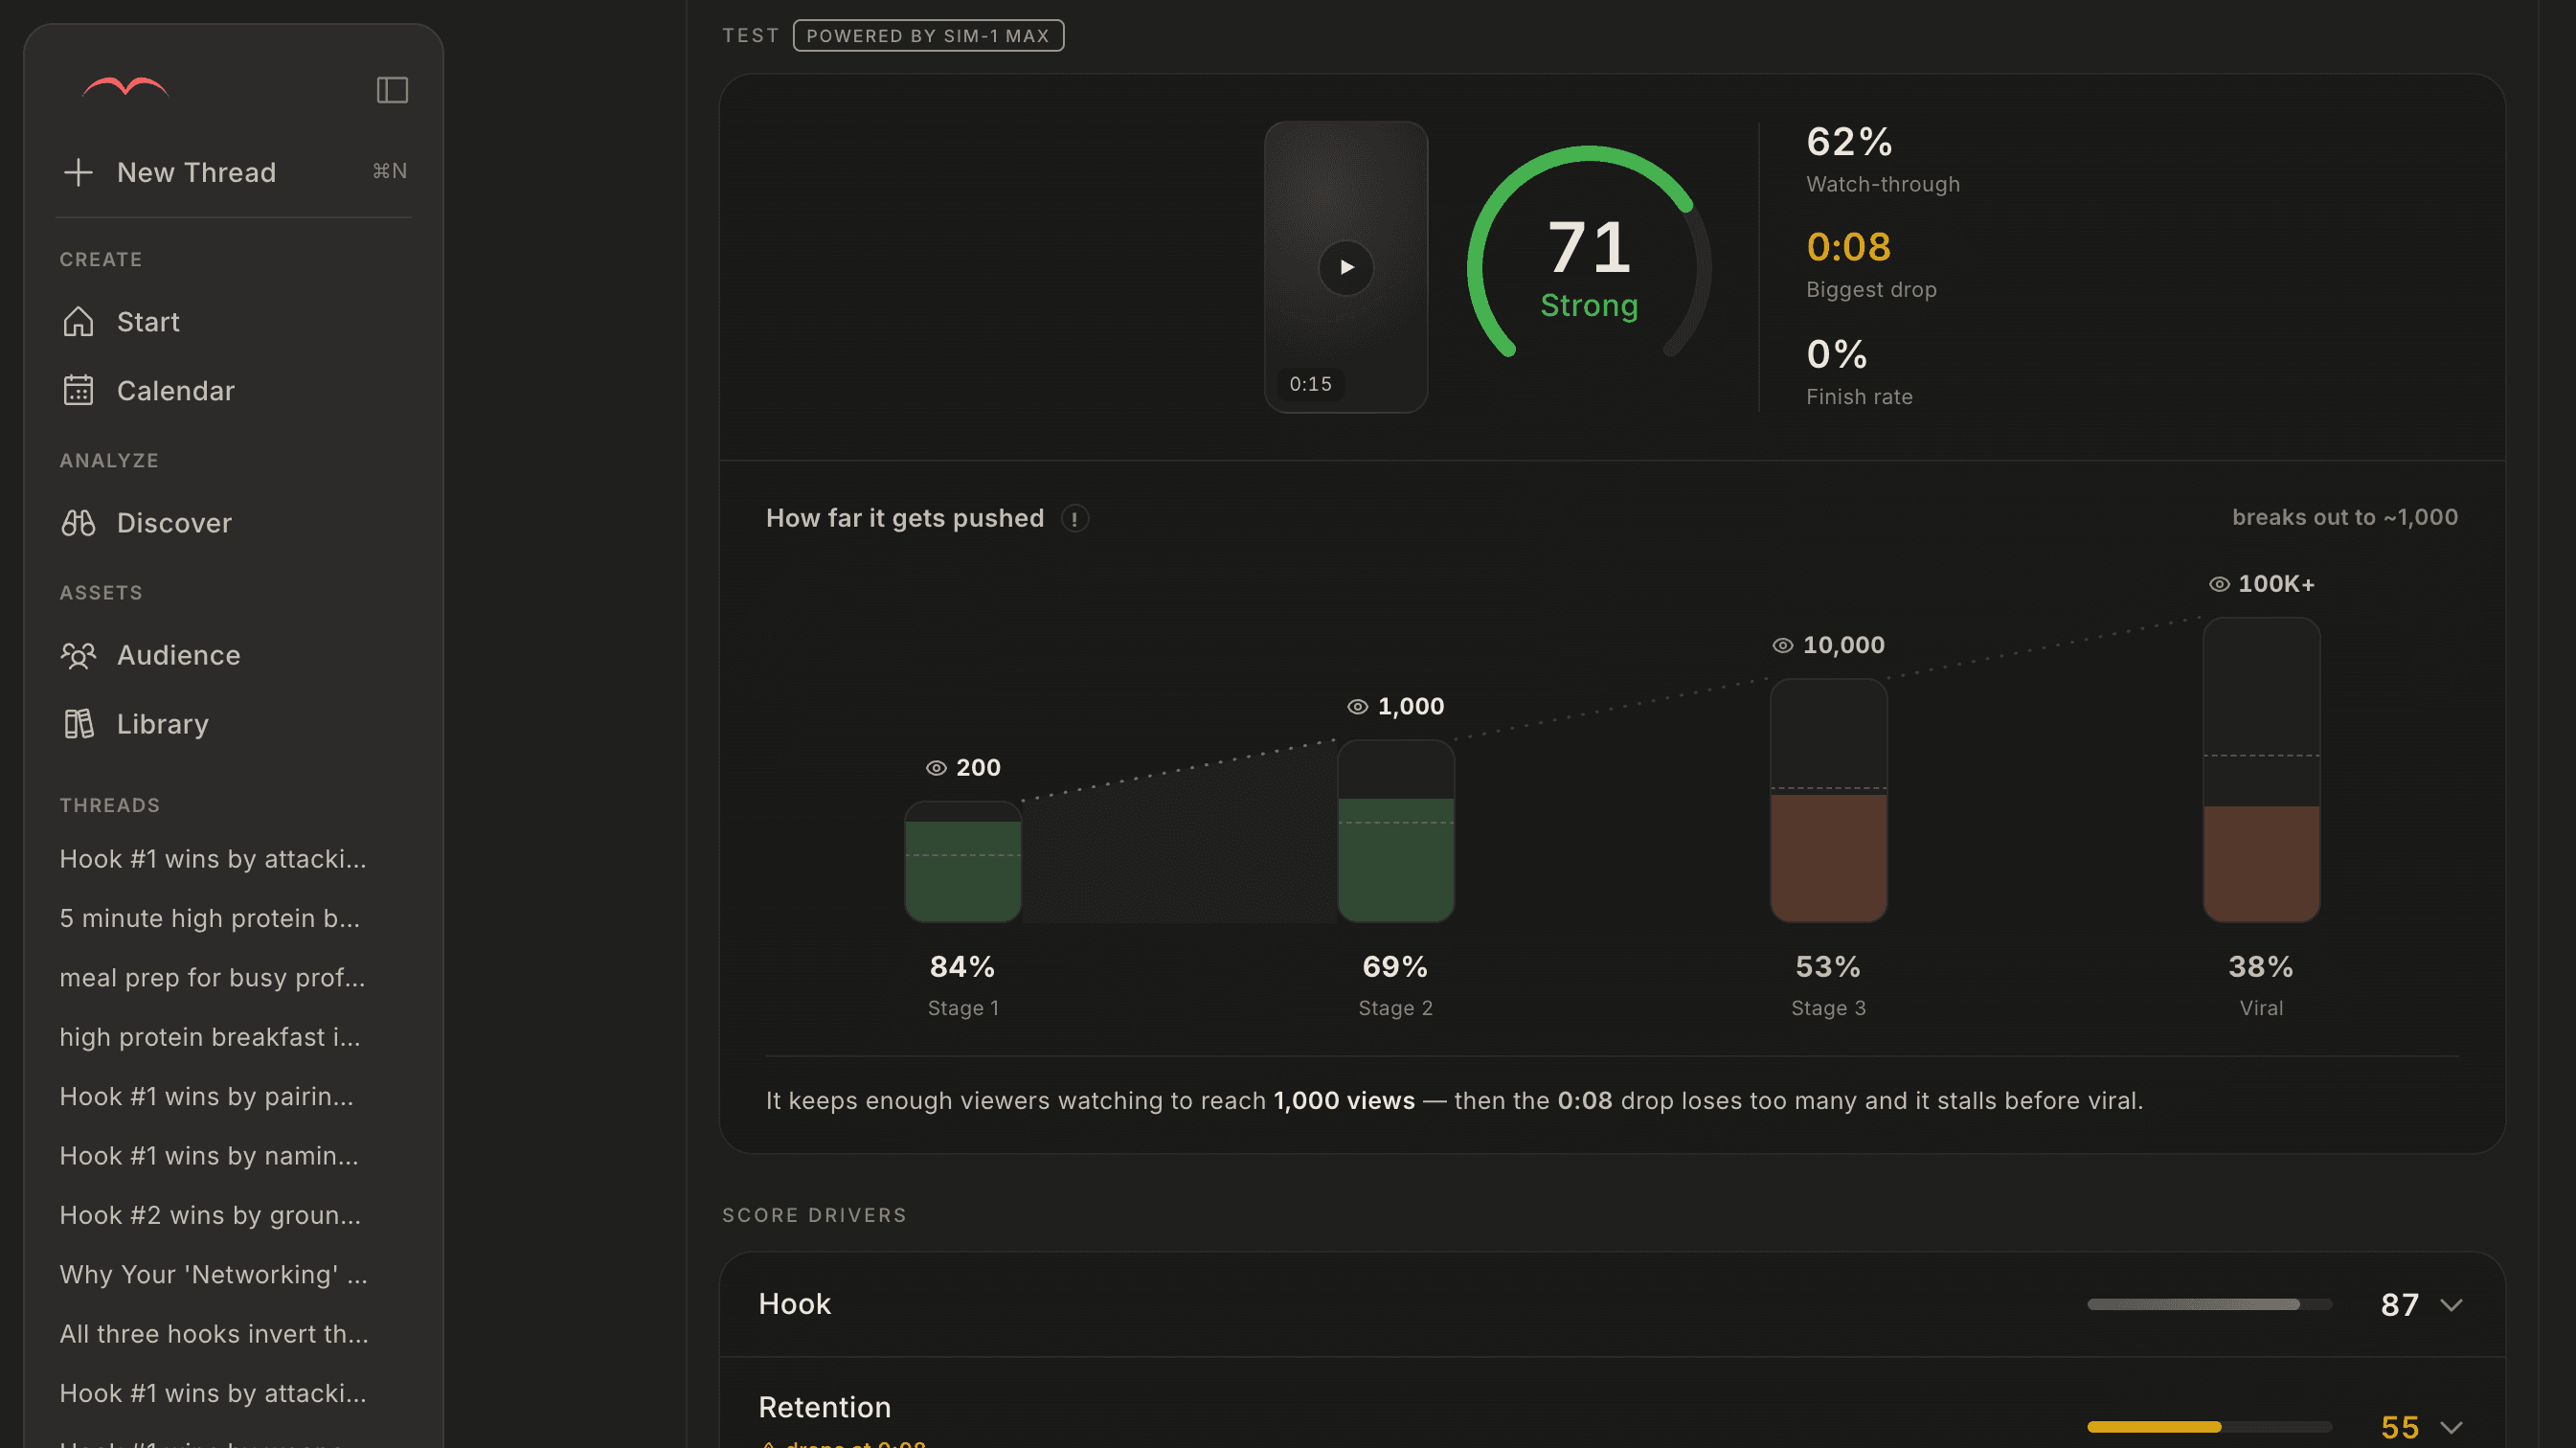2576x1448 pixels.
Task: Click the 0:08 Biggest drop value
Action: pos(1848,247)
